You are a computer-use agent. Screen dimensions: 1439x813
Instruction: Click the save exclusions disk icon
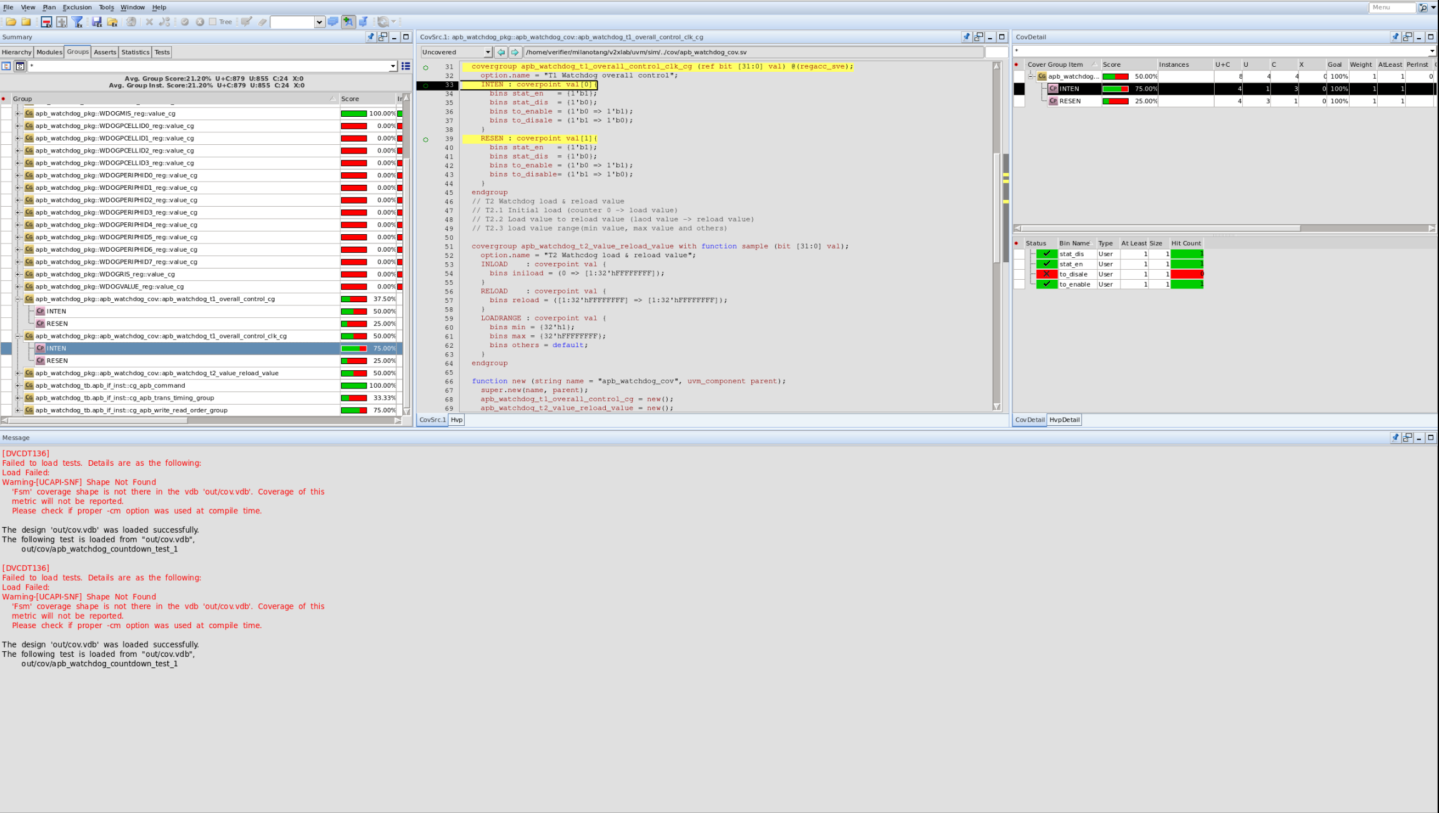point(97,22)
